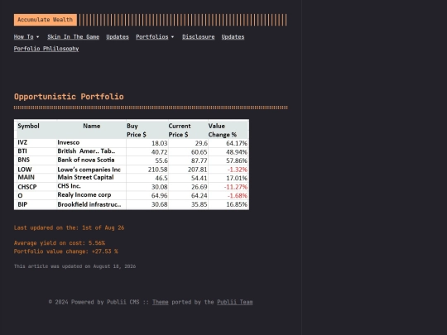Screen dimensions: 447x335
Task: Click the 16.85% value change cell
Action: 236,204
